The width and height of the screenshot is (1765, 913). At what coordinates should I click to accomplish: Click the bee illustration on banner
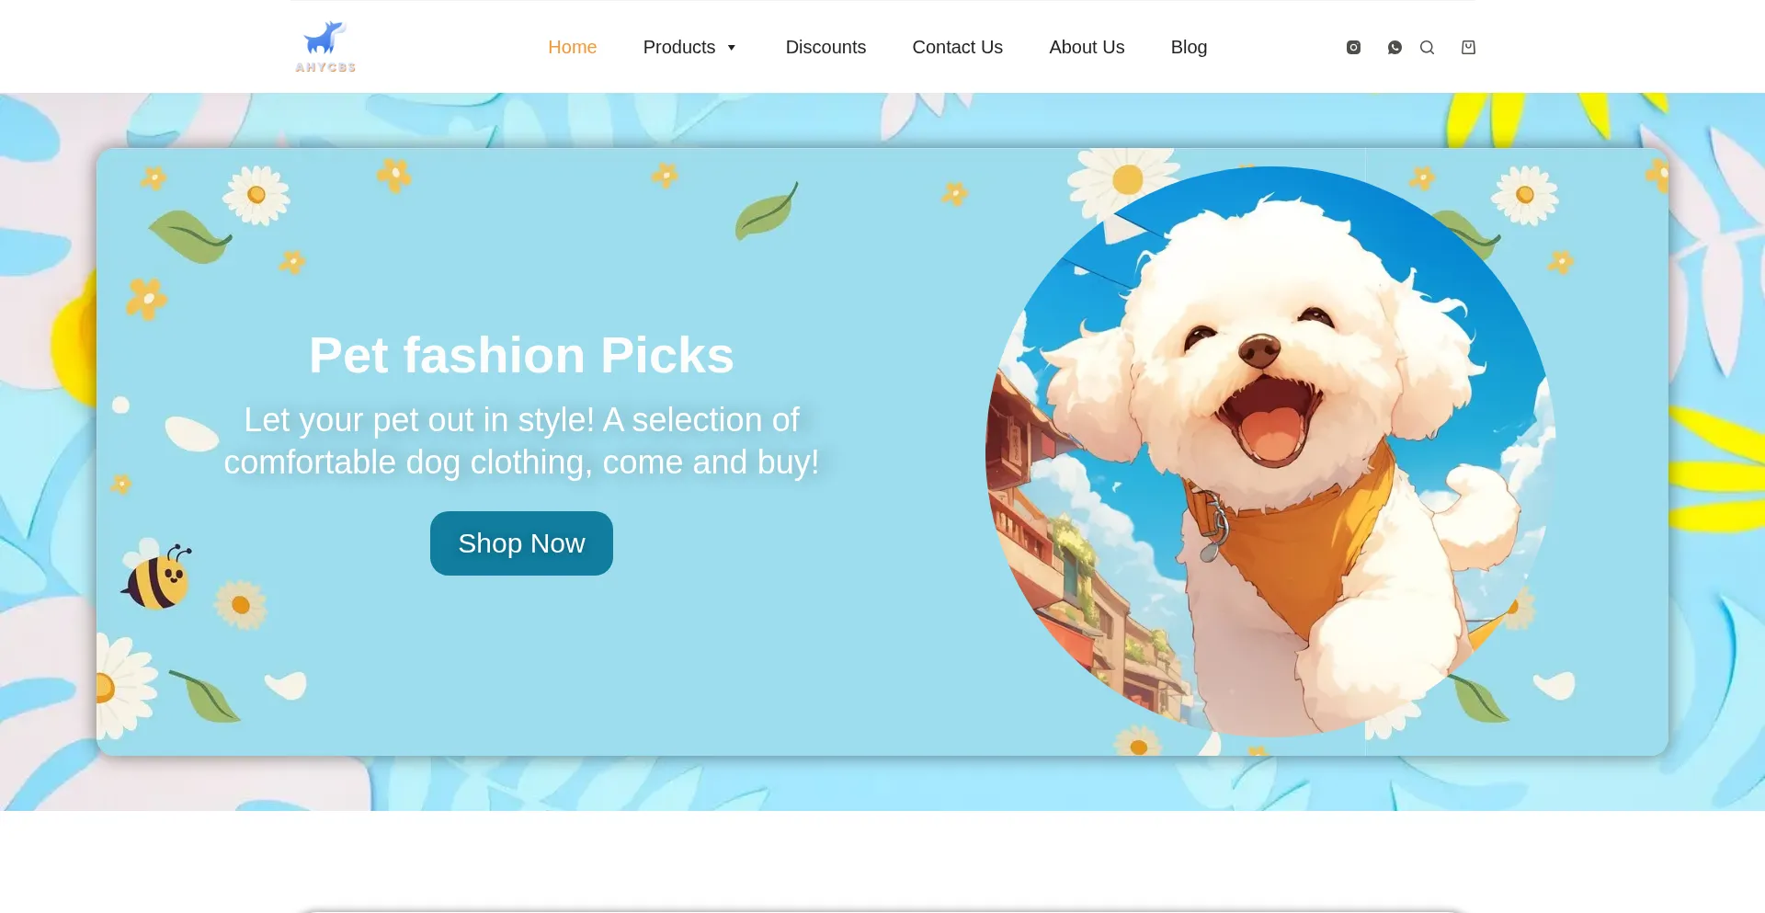coord(158,577)
